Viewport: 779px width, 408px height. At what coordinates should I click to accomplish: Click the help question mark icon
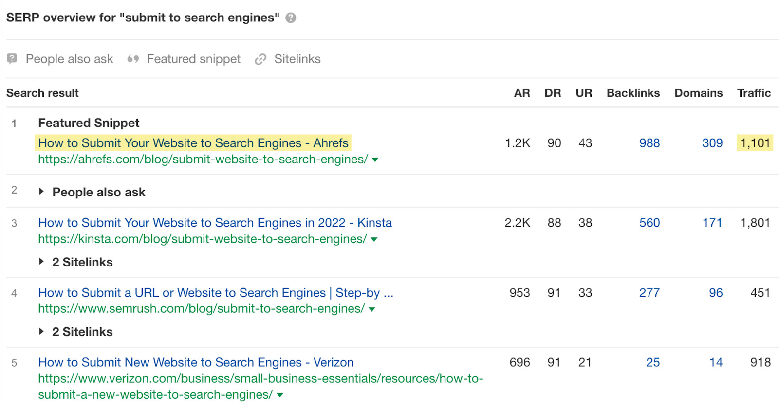291,18
